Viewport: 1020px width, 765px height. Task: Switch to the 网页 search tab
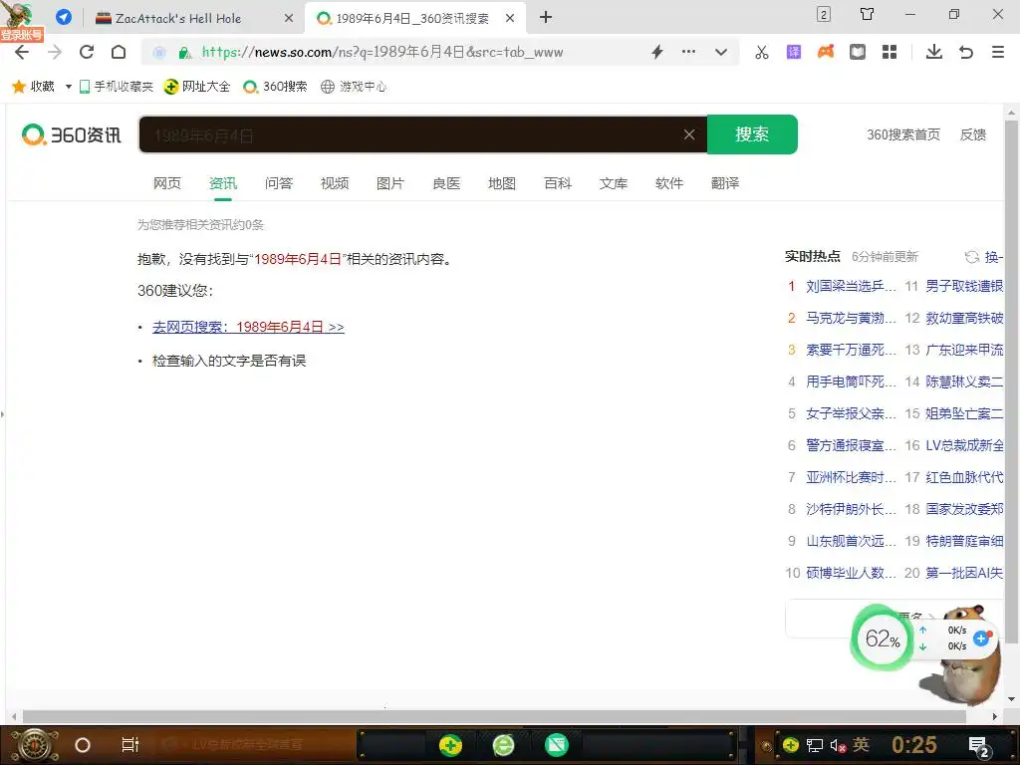(x=167, y=183)
